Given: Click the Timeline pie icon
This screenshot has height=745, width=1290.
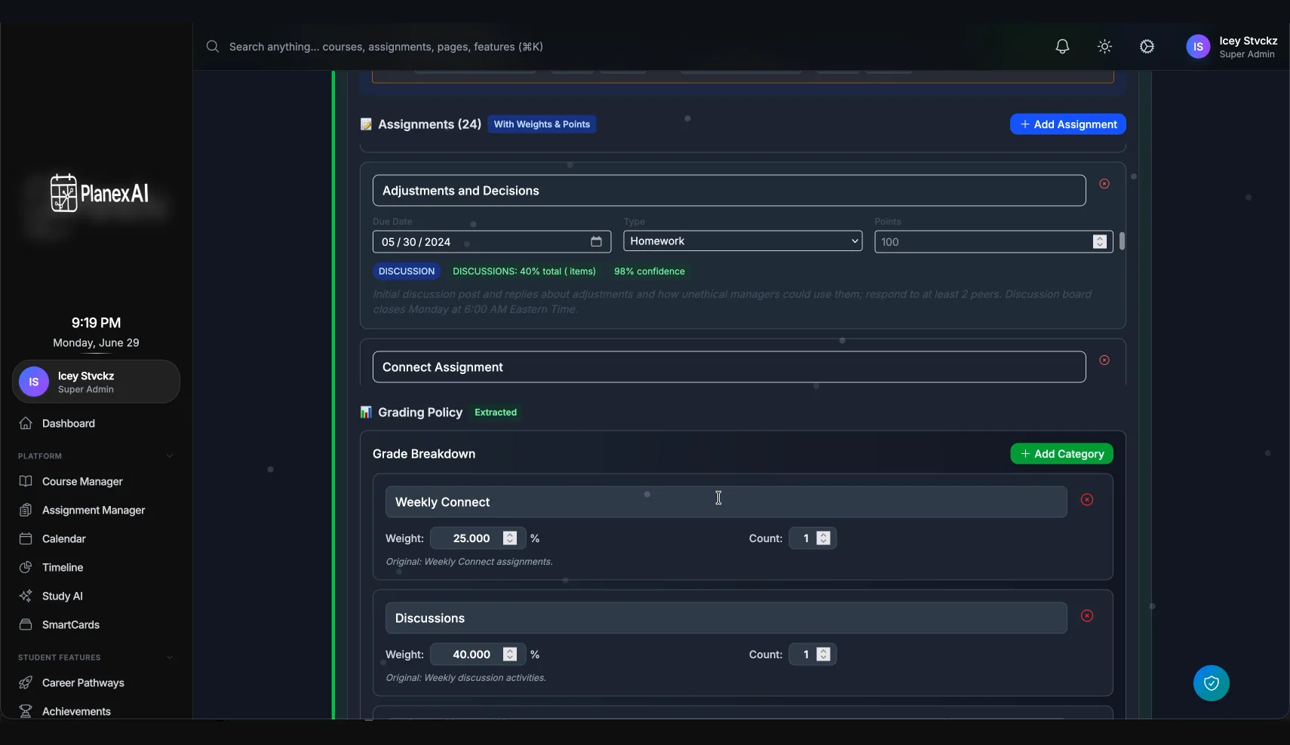Looking at the screenshot, I should click(x=26, y=567).
